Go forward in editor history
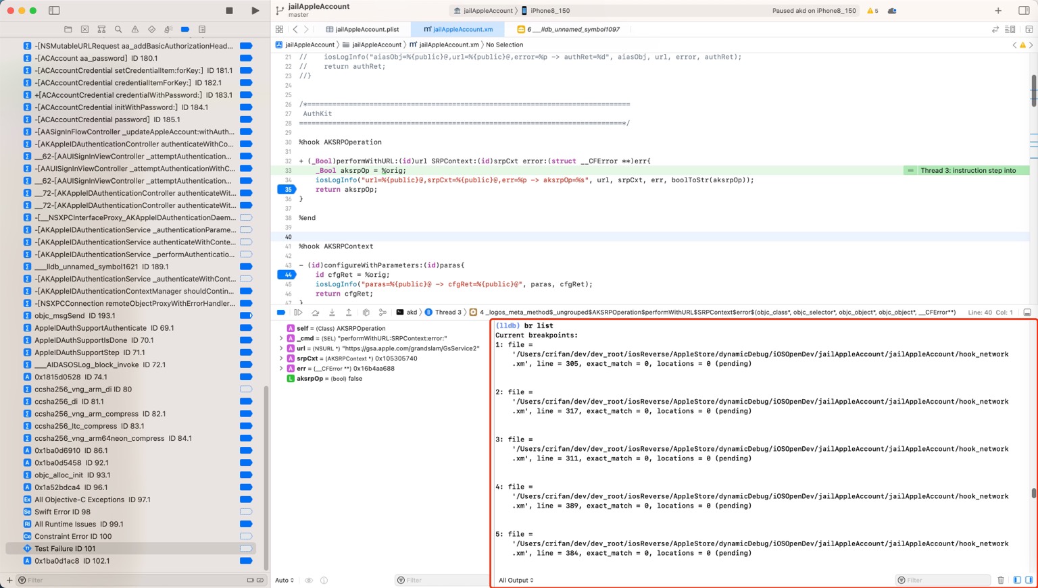Image resolution: width=1038 pixels, height=588 pixels. (306, 30)
